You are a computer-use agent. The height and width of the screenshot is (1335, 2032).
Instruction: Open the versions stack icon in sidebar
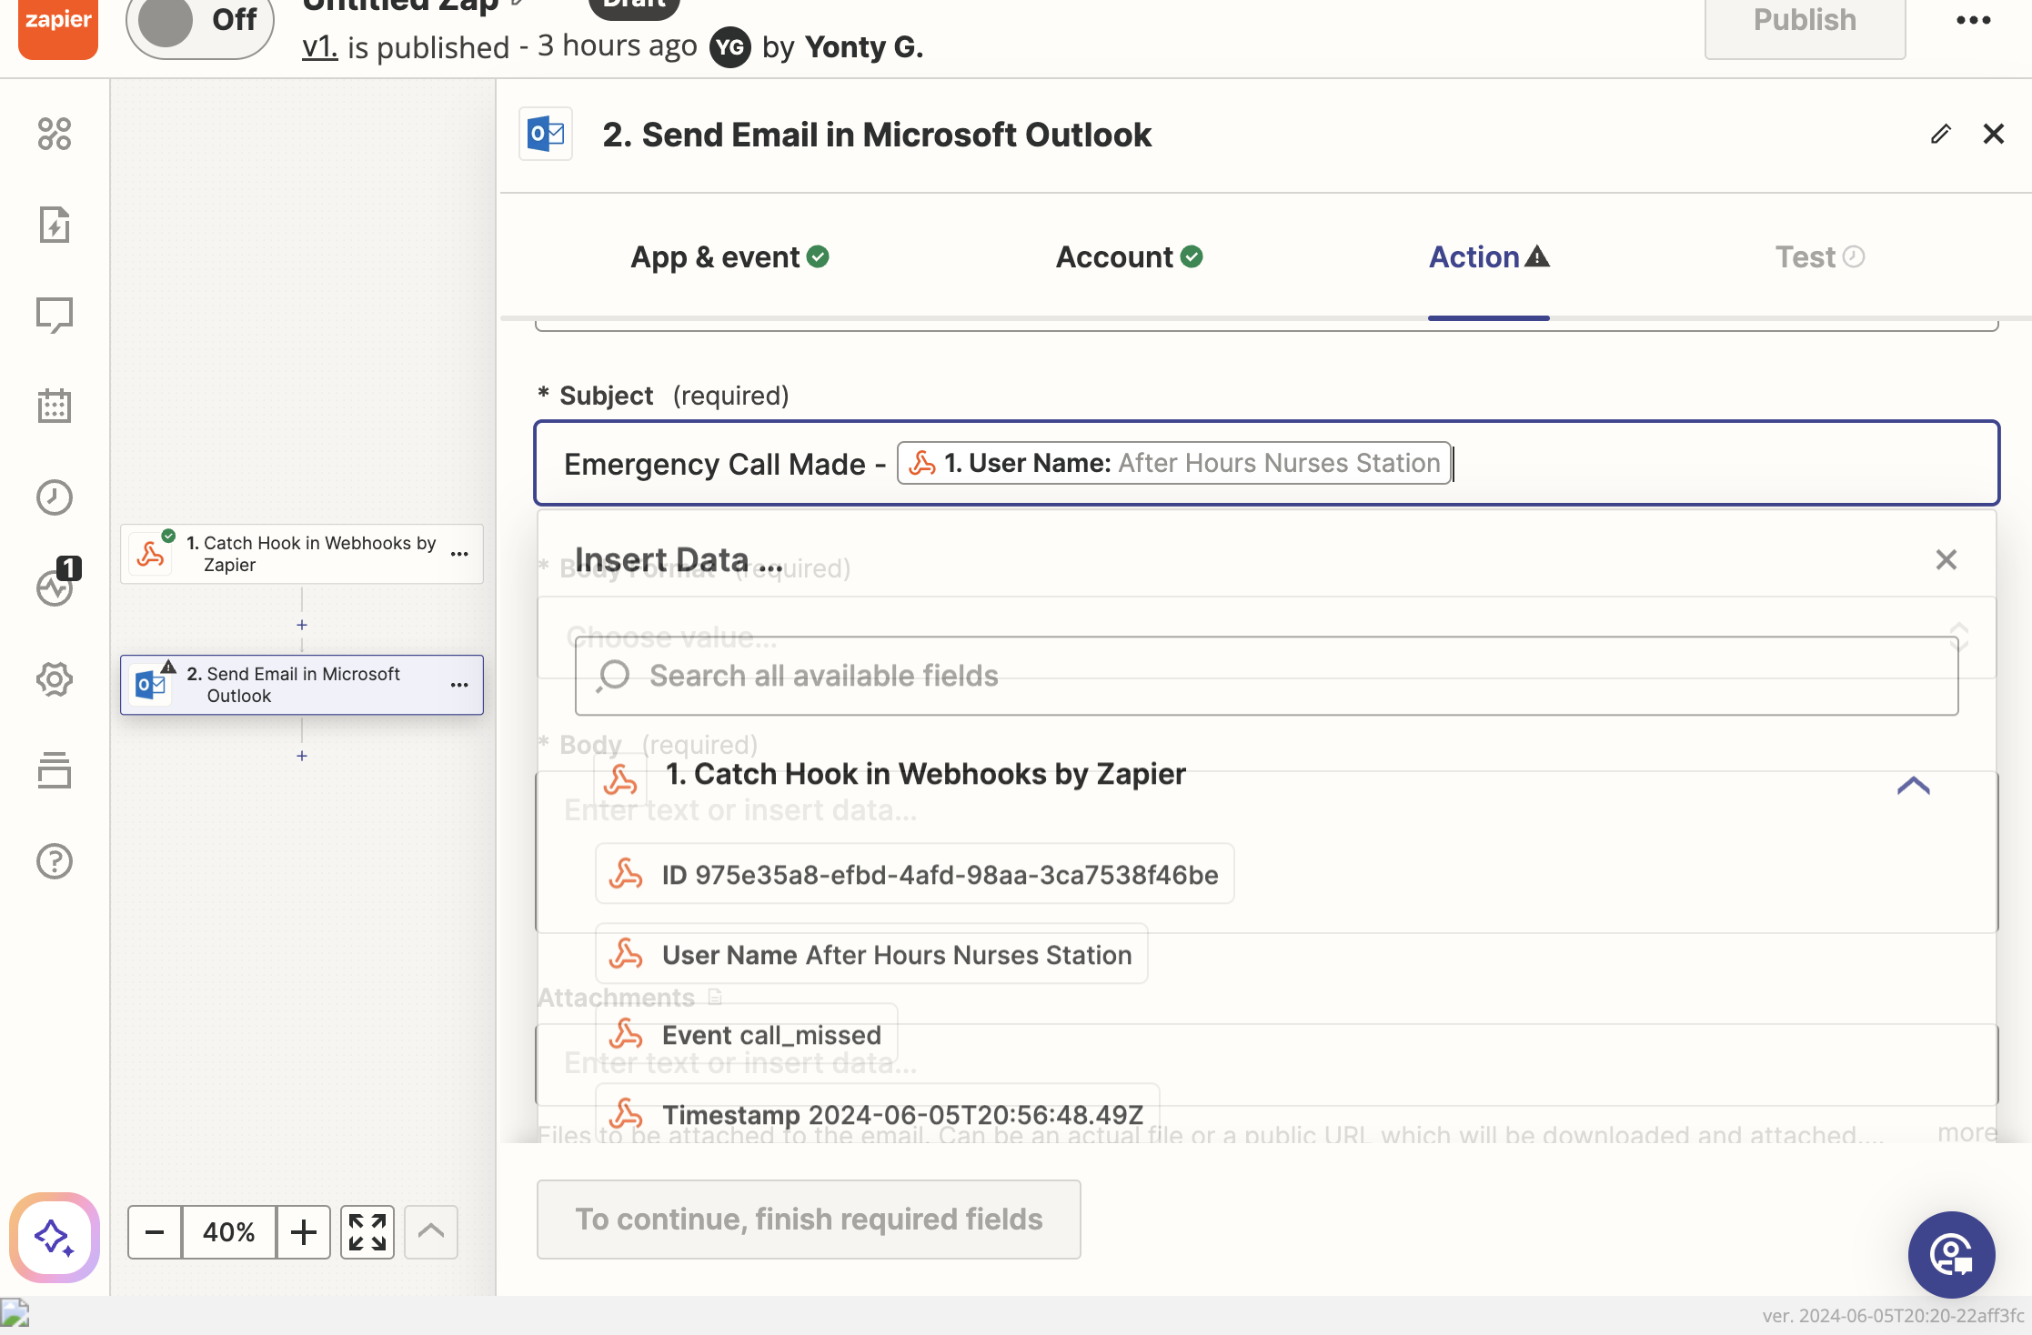tap(55, 770)
